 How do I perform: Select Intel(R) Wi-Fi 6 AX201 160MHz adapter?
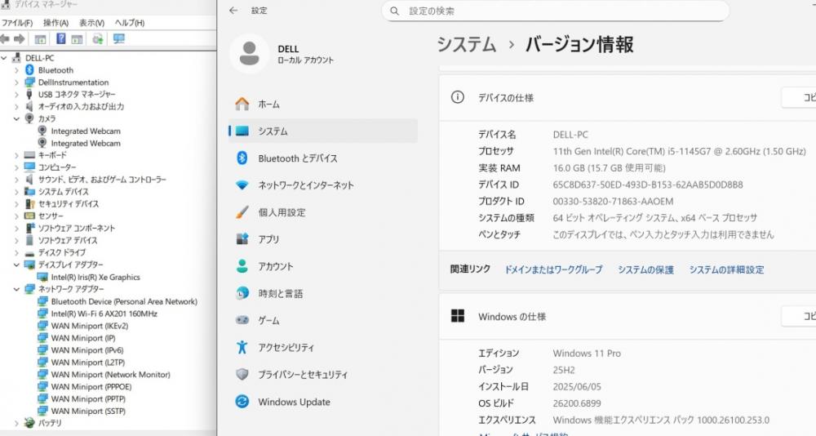tap(104, 314)
